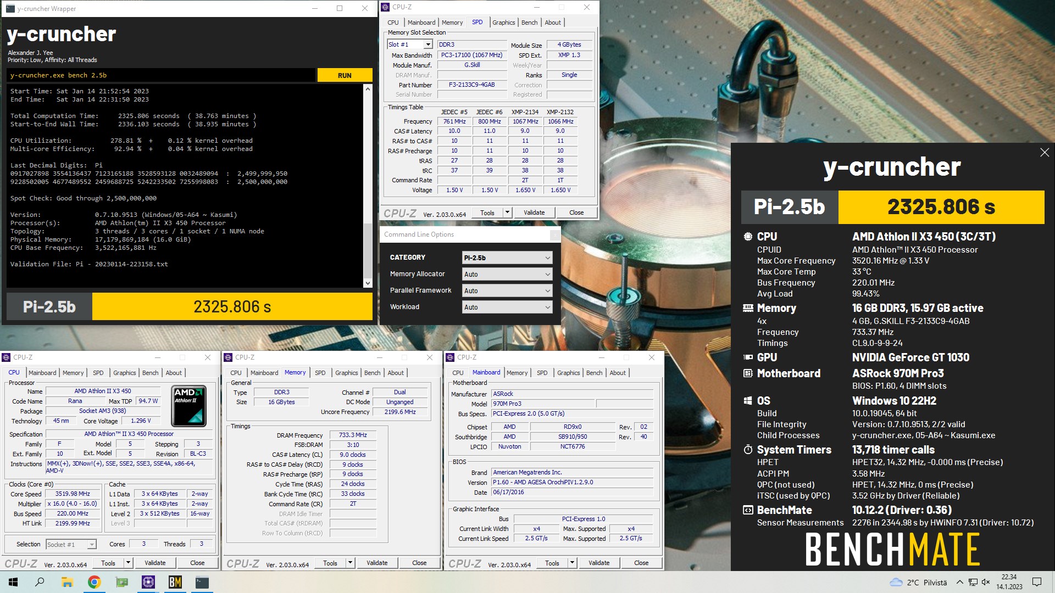Viewport: 1055px width, 593px height.
Task: Open the Workload dropdown
Action: point(507,307)
